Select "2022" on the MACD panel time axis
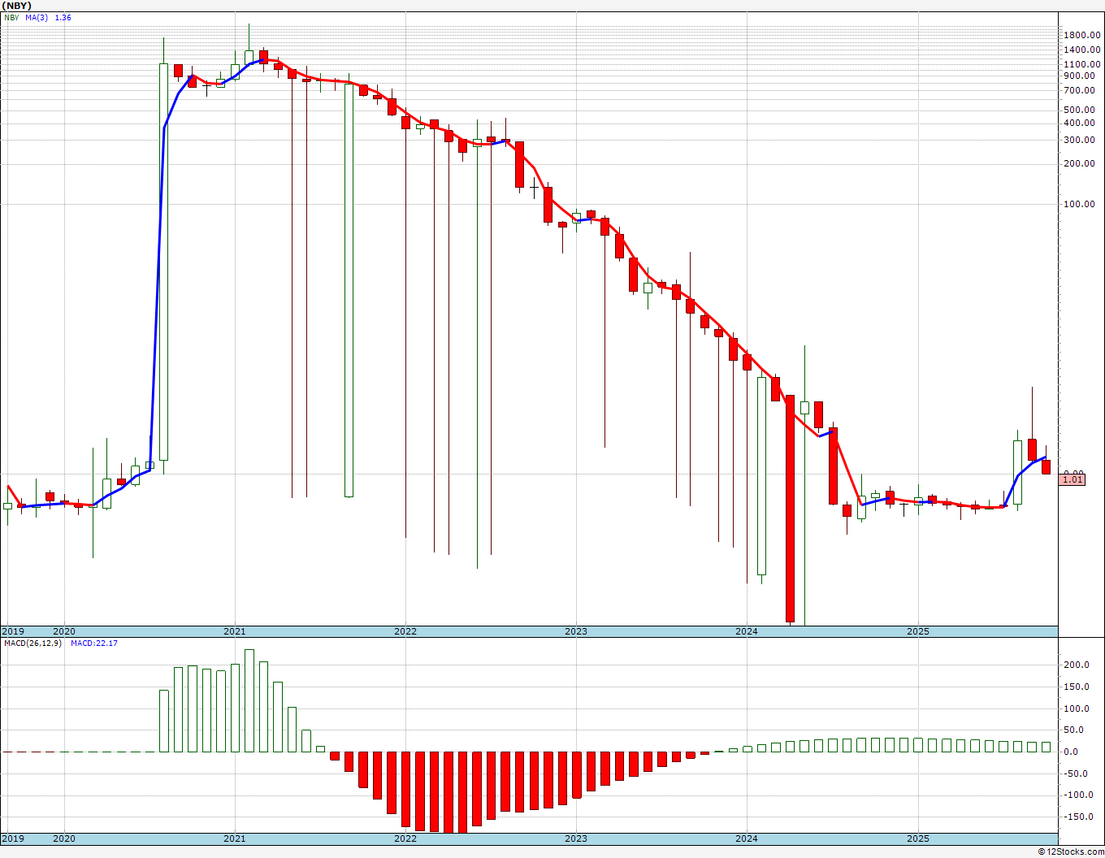The width and height of the screenshot is (1105, 858). tap(405, 838)
